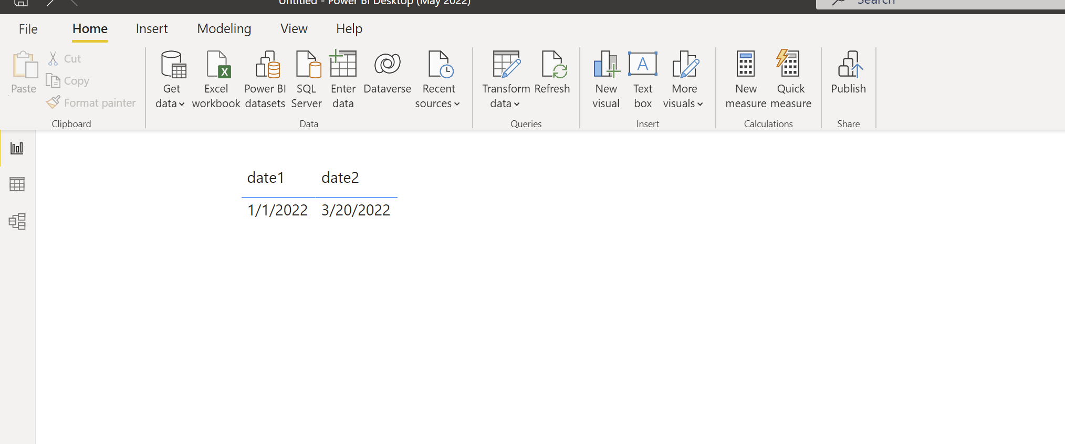Switch to Report view in sidebar
This screenshot has height=444, width=1065.
(17, 148)
